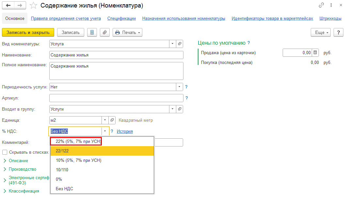346x200 pixels.
Task: Click the forward navigation arrow
Action: point(20,6)
